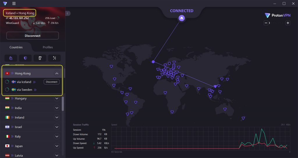Select the Hungary country row
This screenshot has height=158, width=298.
click(x=31, y=99)
